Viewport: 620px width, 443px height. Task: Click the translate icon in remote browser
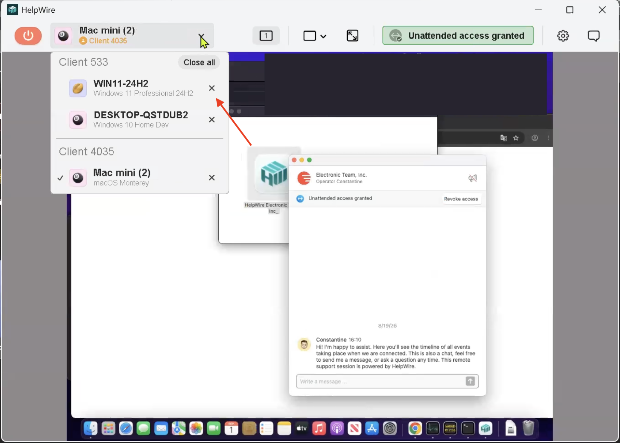coord(504,138)
